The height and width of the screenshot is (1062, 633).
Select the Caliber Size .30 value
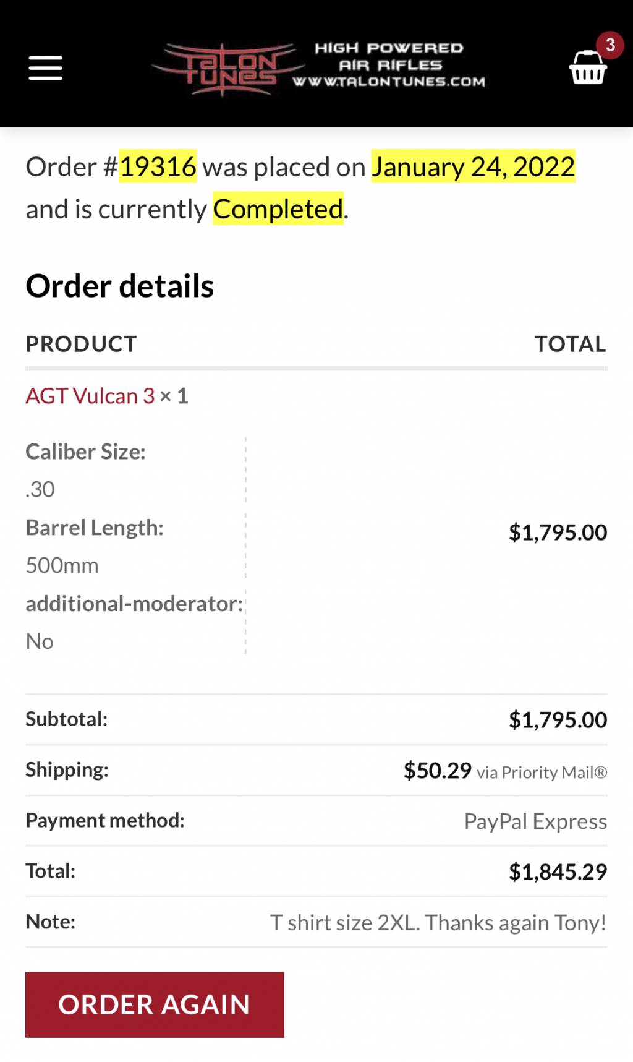[40, 489]
